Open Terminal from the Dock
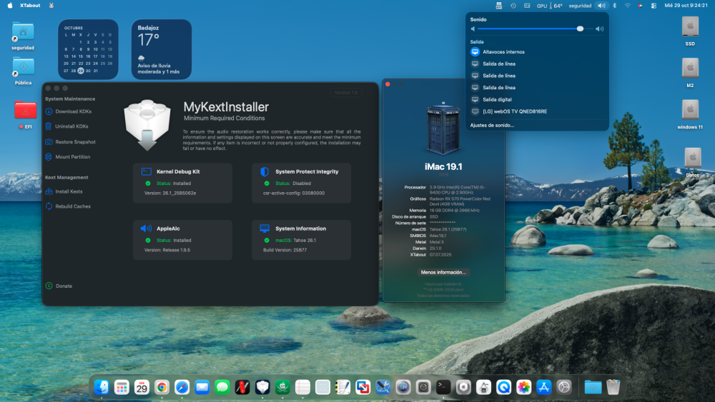Screen dimensions: 715x402 (443, 387)
